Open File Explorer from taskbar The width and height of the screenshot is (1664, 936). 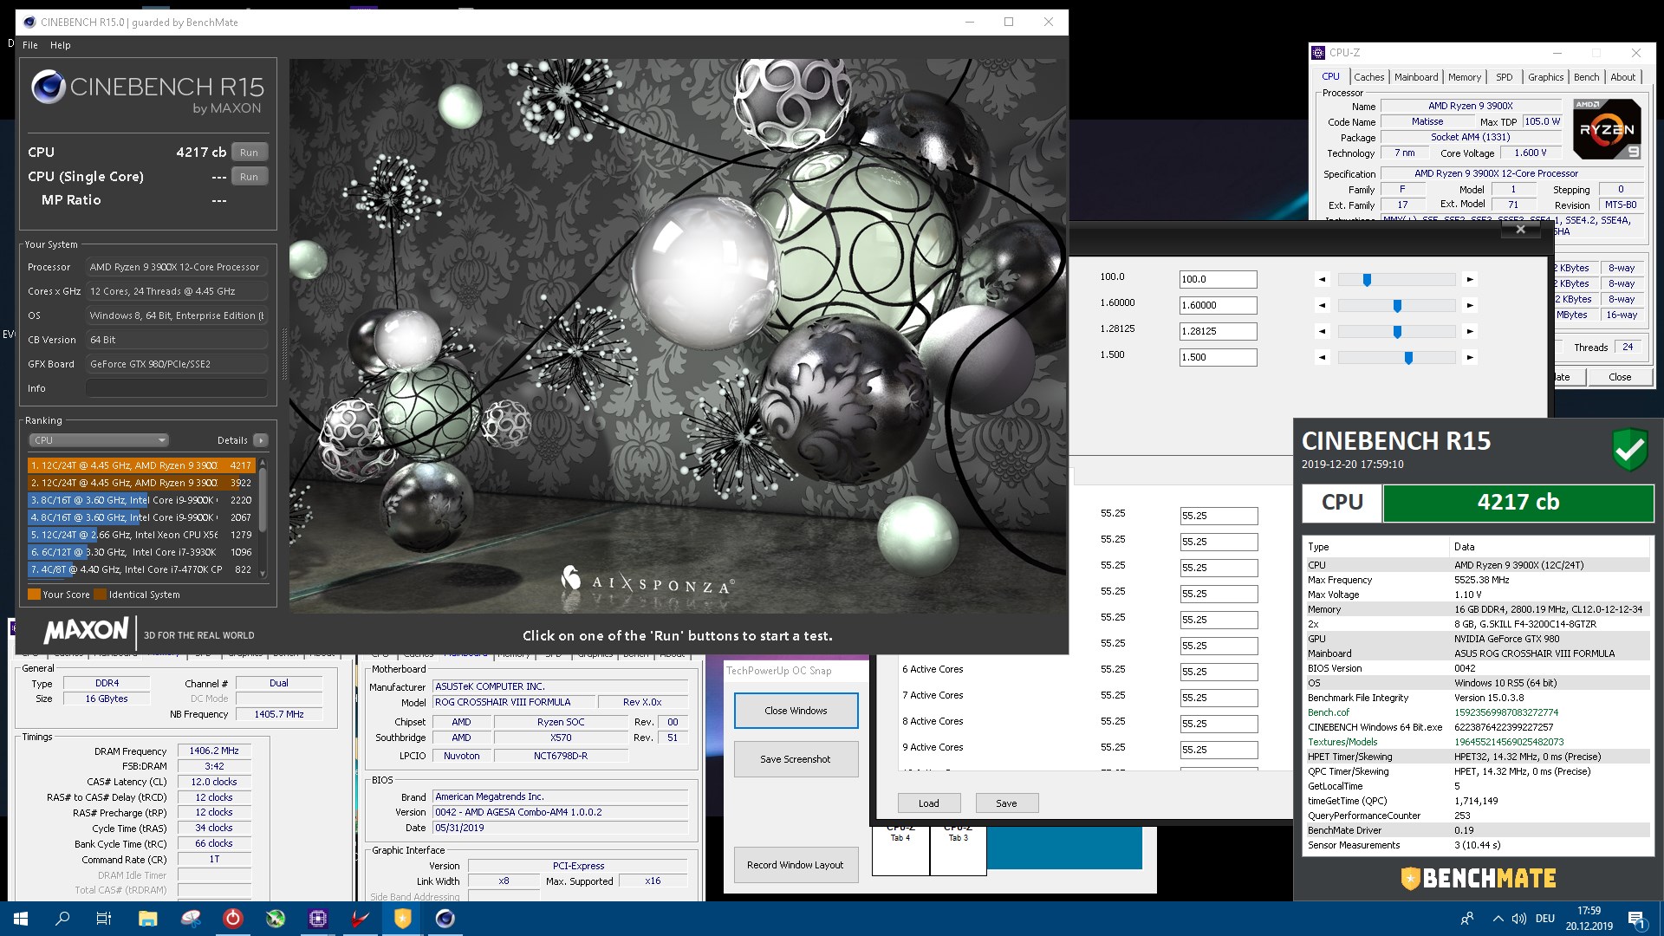(x=148, y=919)
